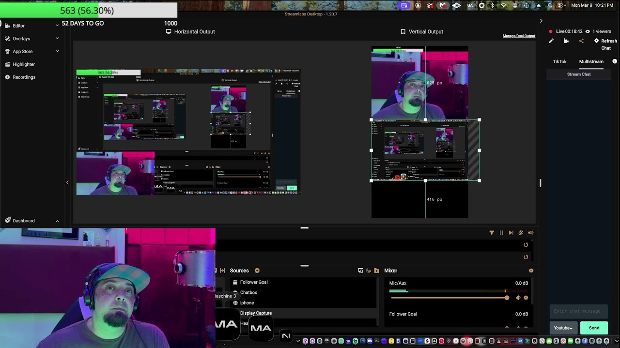620x348 pixels.
Task: Skip to next alert icon
Action: [x=511, y=232]
